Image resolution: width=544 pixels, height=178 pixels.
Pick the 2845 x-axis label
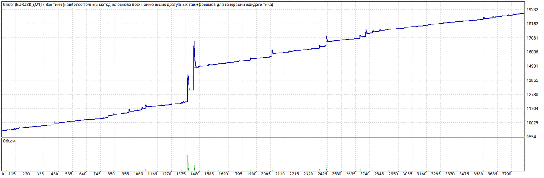tap(379, 173)
